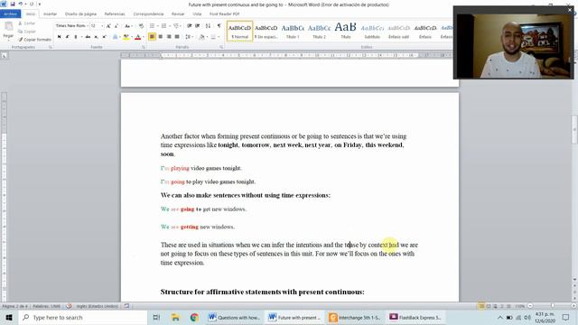Open font size dropdown
Image resolution: width=578 pixels, height=325 pixels.
click(x=102, y=26)
